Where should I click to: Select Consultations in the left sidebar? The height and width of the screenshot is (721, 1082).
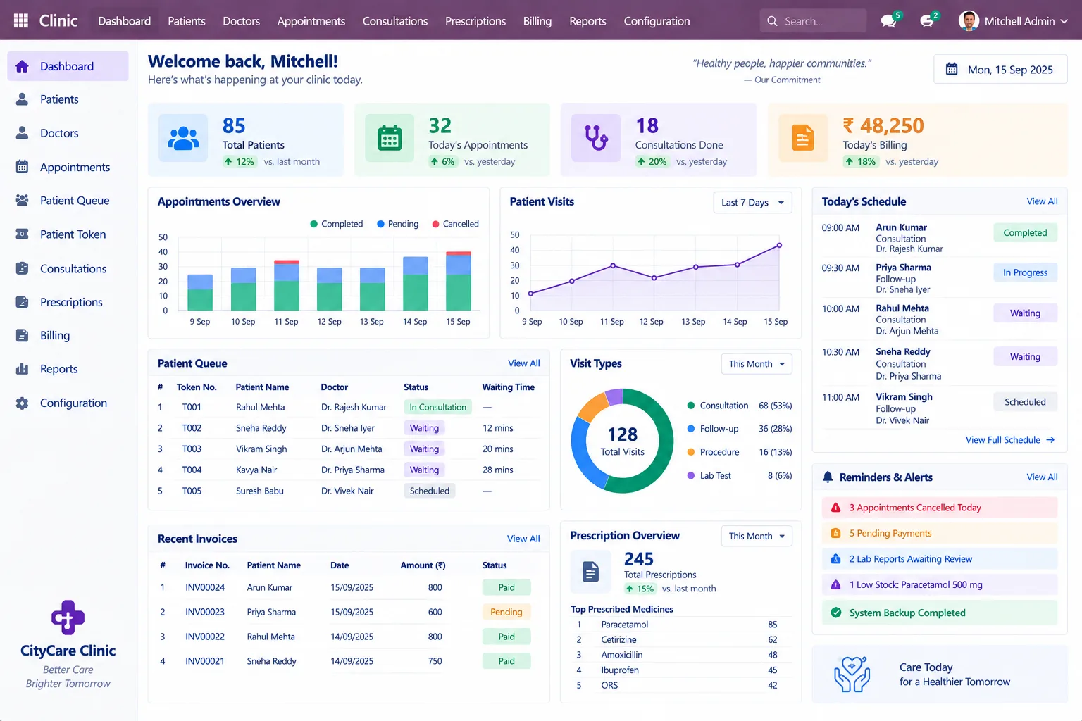click(x=68, y=268)
